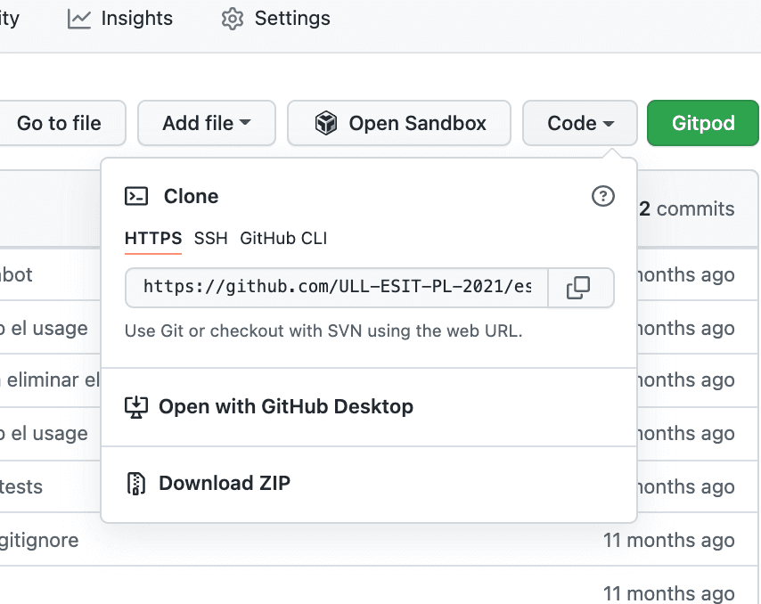Viewport: 761px width, 604px height.
Task: Click the help question mark icon
Action: pyautogui.click(x=603, y=196)
